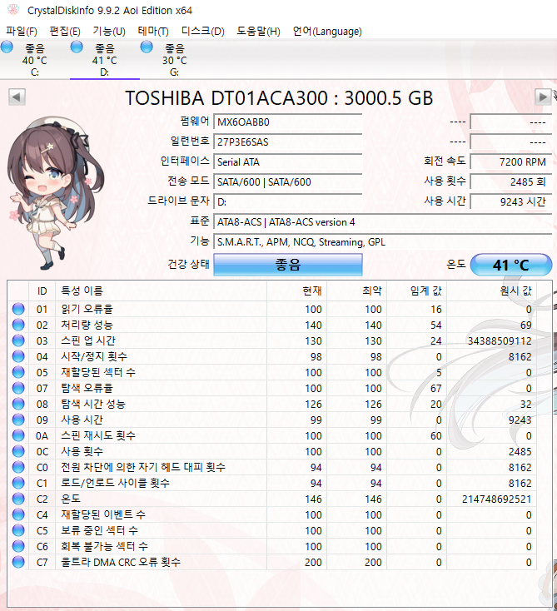Click status orb of attribute C4 재할당된 이벤트 수
The height and width of the screenshot is (611, 557).
18,514
